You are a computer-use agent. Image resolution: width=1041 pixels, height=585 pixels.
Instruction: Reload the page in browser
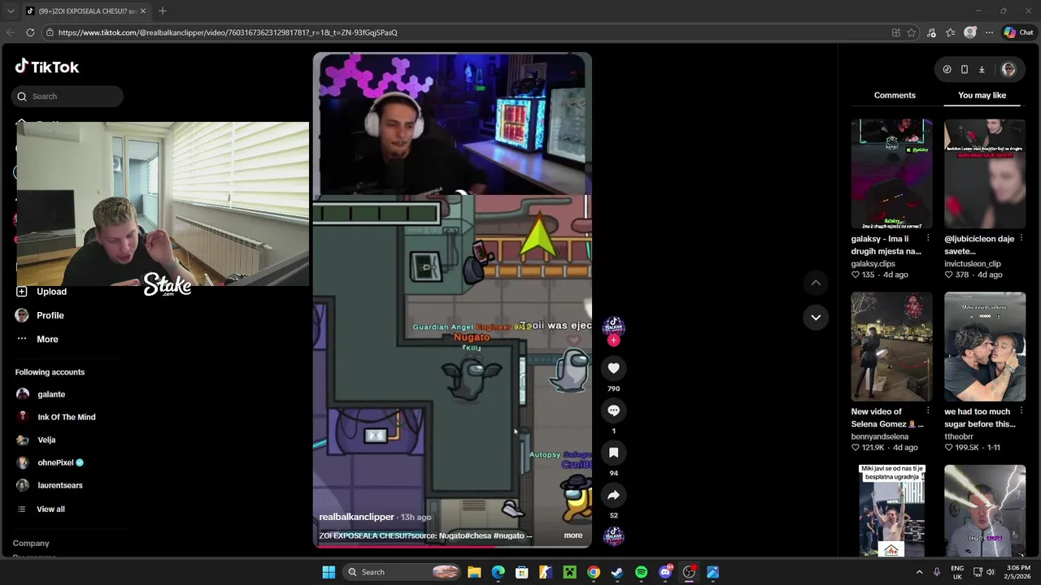coord(30,32)
